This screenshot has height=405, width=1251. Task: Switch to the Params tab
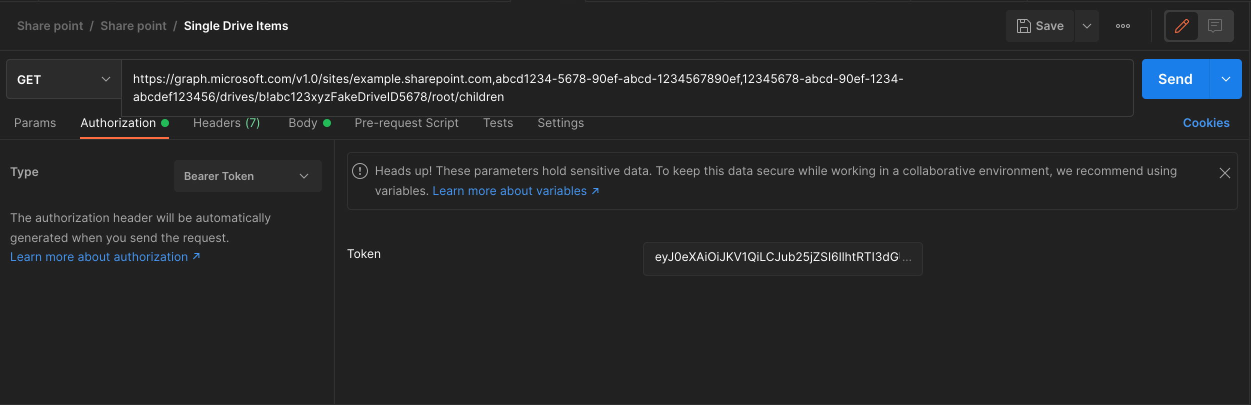[35, 123]
